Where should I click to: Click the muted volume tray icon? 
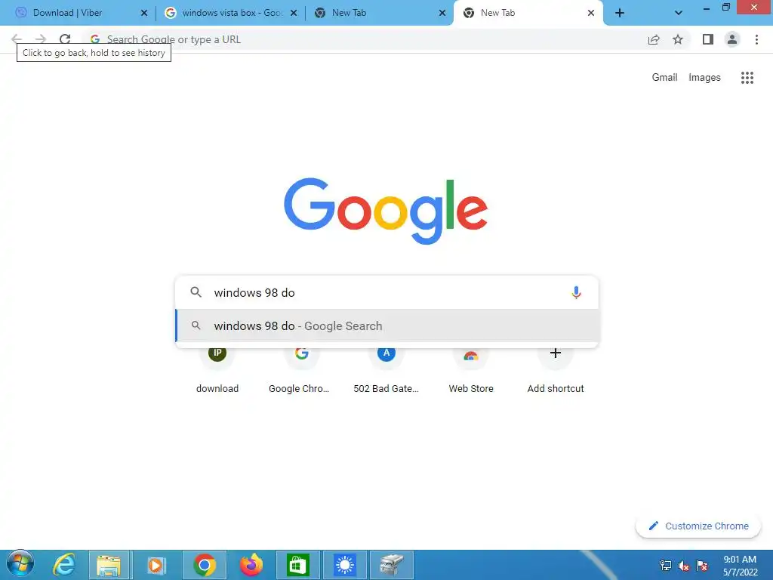[684, 566]
